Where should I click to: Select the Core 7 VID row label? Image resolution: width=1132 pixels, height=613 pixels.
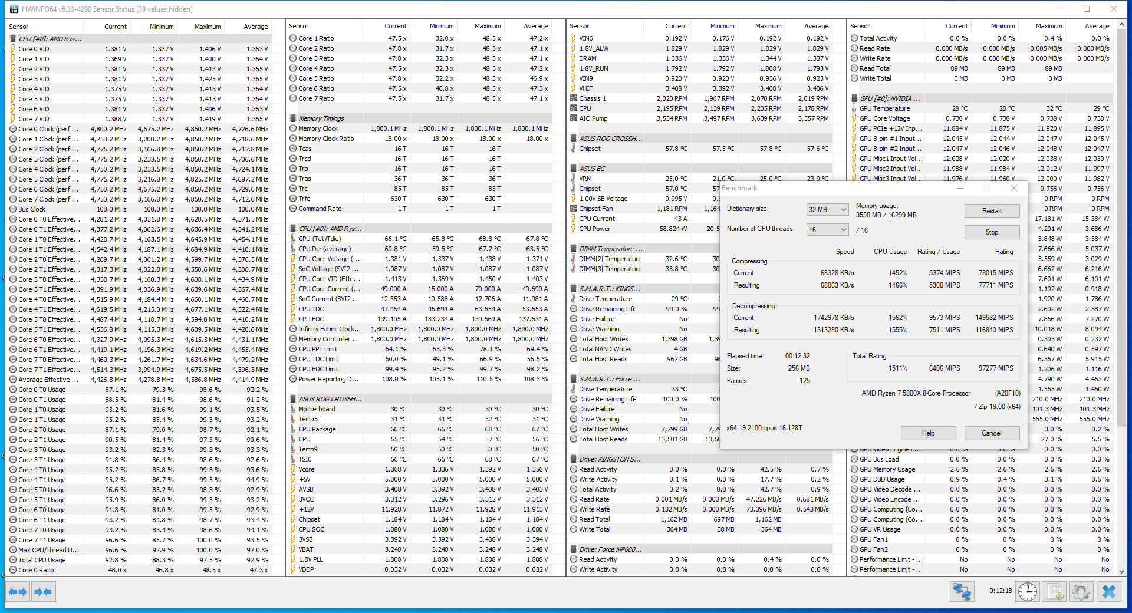point(34,119)
